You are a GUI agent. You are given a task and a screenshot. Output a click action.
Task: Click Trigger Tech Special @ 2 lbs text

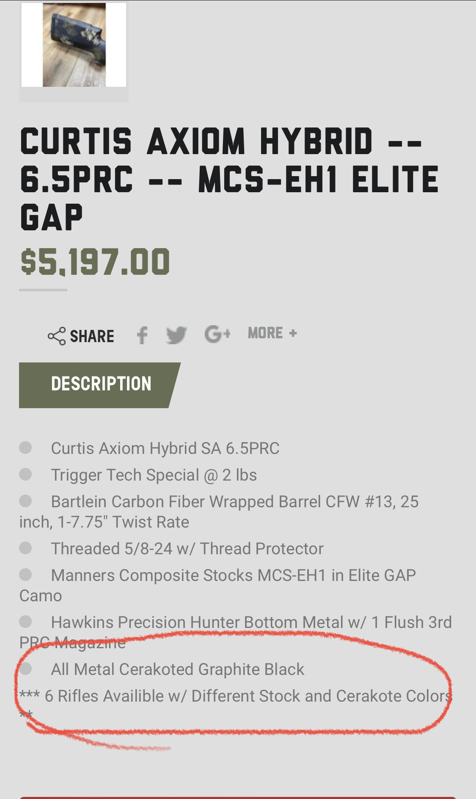[x=154, y=475]
